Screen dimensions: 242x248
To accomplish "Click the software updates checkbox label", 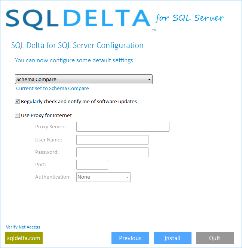I will (x=79, y=101).
